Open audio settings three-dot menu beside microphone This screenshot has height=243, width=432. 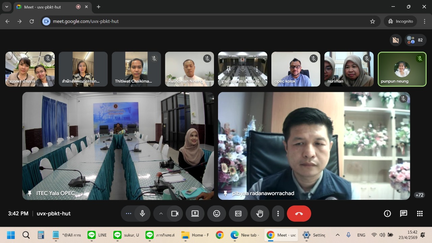(128, 214)
